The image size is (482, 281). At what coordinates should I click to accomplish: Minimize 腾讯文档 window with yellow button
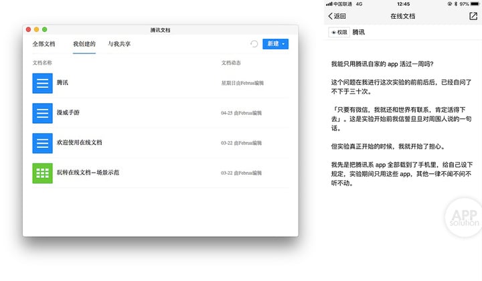36,29
